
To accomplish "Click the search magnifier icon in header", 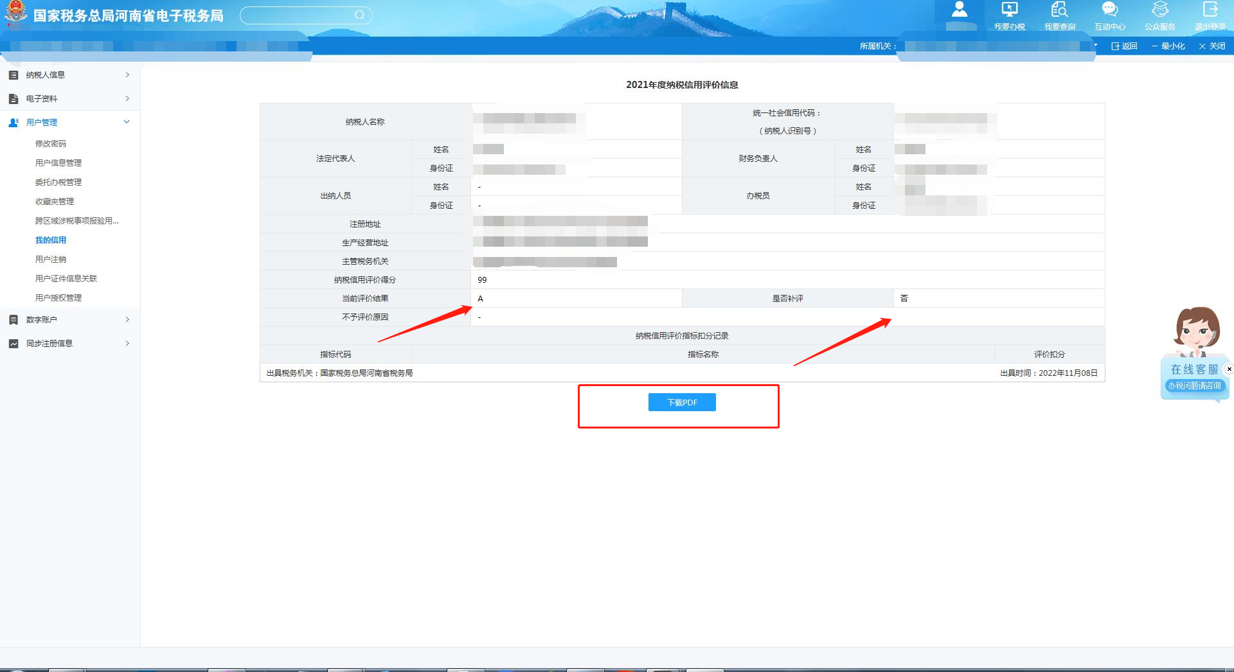I will (359, 15).
